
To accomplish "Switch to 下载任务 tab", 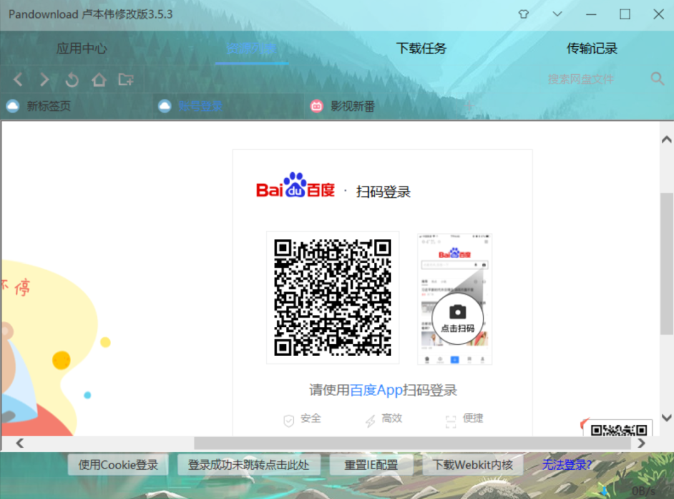I will (421, 48).
